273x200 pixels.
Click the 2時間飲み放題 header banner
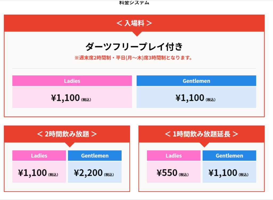67,134
